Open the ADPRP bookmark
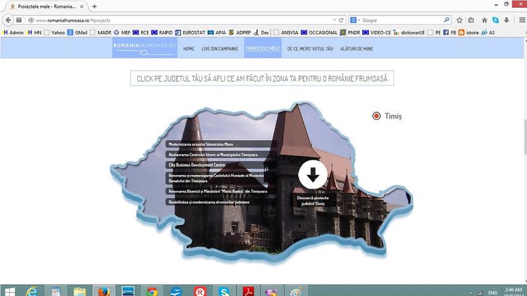The width and height of the screenshot is (527, 296). 240,32
